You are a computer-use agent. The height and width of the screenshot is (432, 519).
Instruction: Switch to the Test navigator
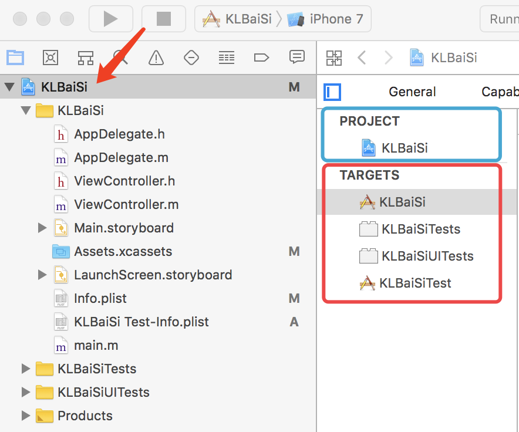click(x=191, y=57)
